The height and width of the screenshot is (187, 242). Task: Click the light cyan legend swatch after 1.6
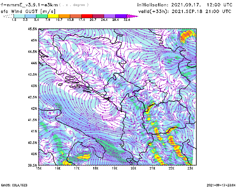pyautogui.click(x=19, y=16)
